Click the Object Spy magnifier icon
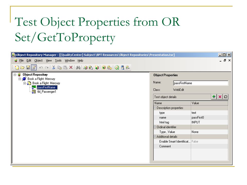Image resolution: width=247 pixels, height=185 pixels. (117, 68)
